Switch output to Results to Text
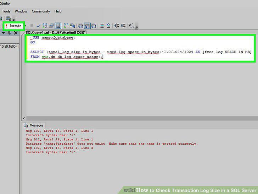This screenshot has height=194, width=258. coord(80,26)
